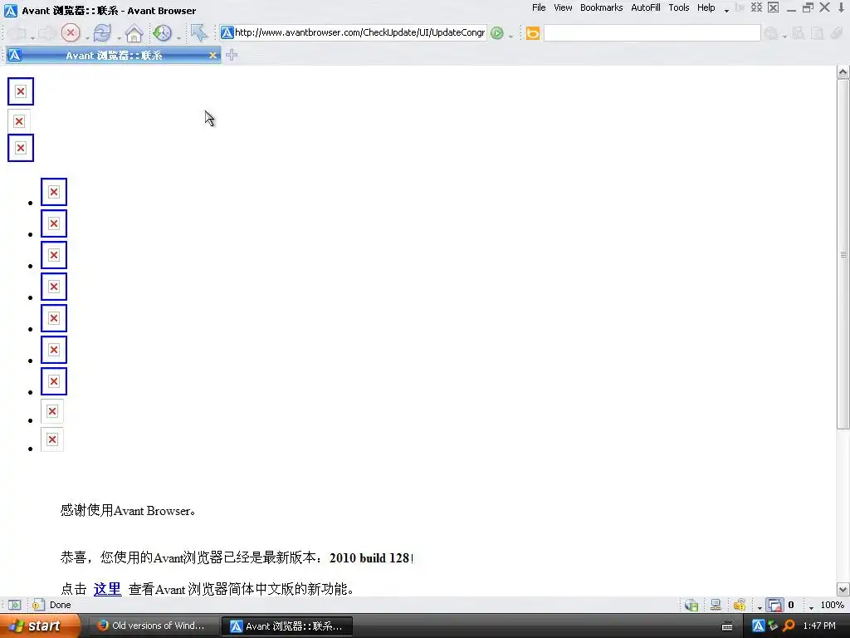
Task: Click the Avant icon in the system tray
Action: [758, 626]
